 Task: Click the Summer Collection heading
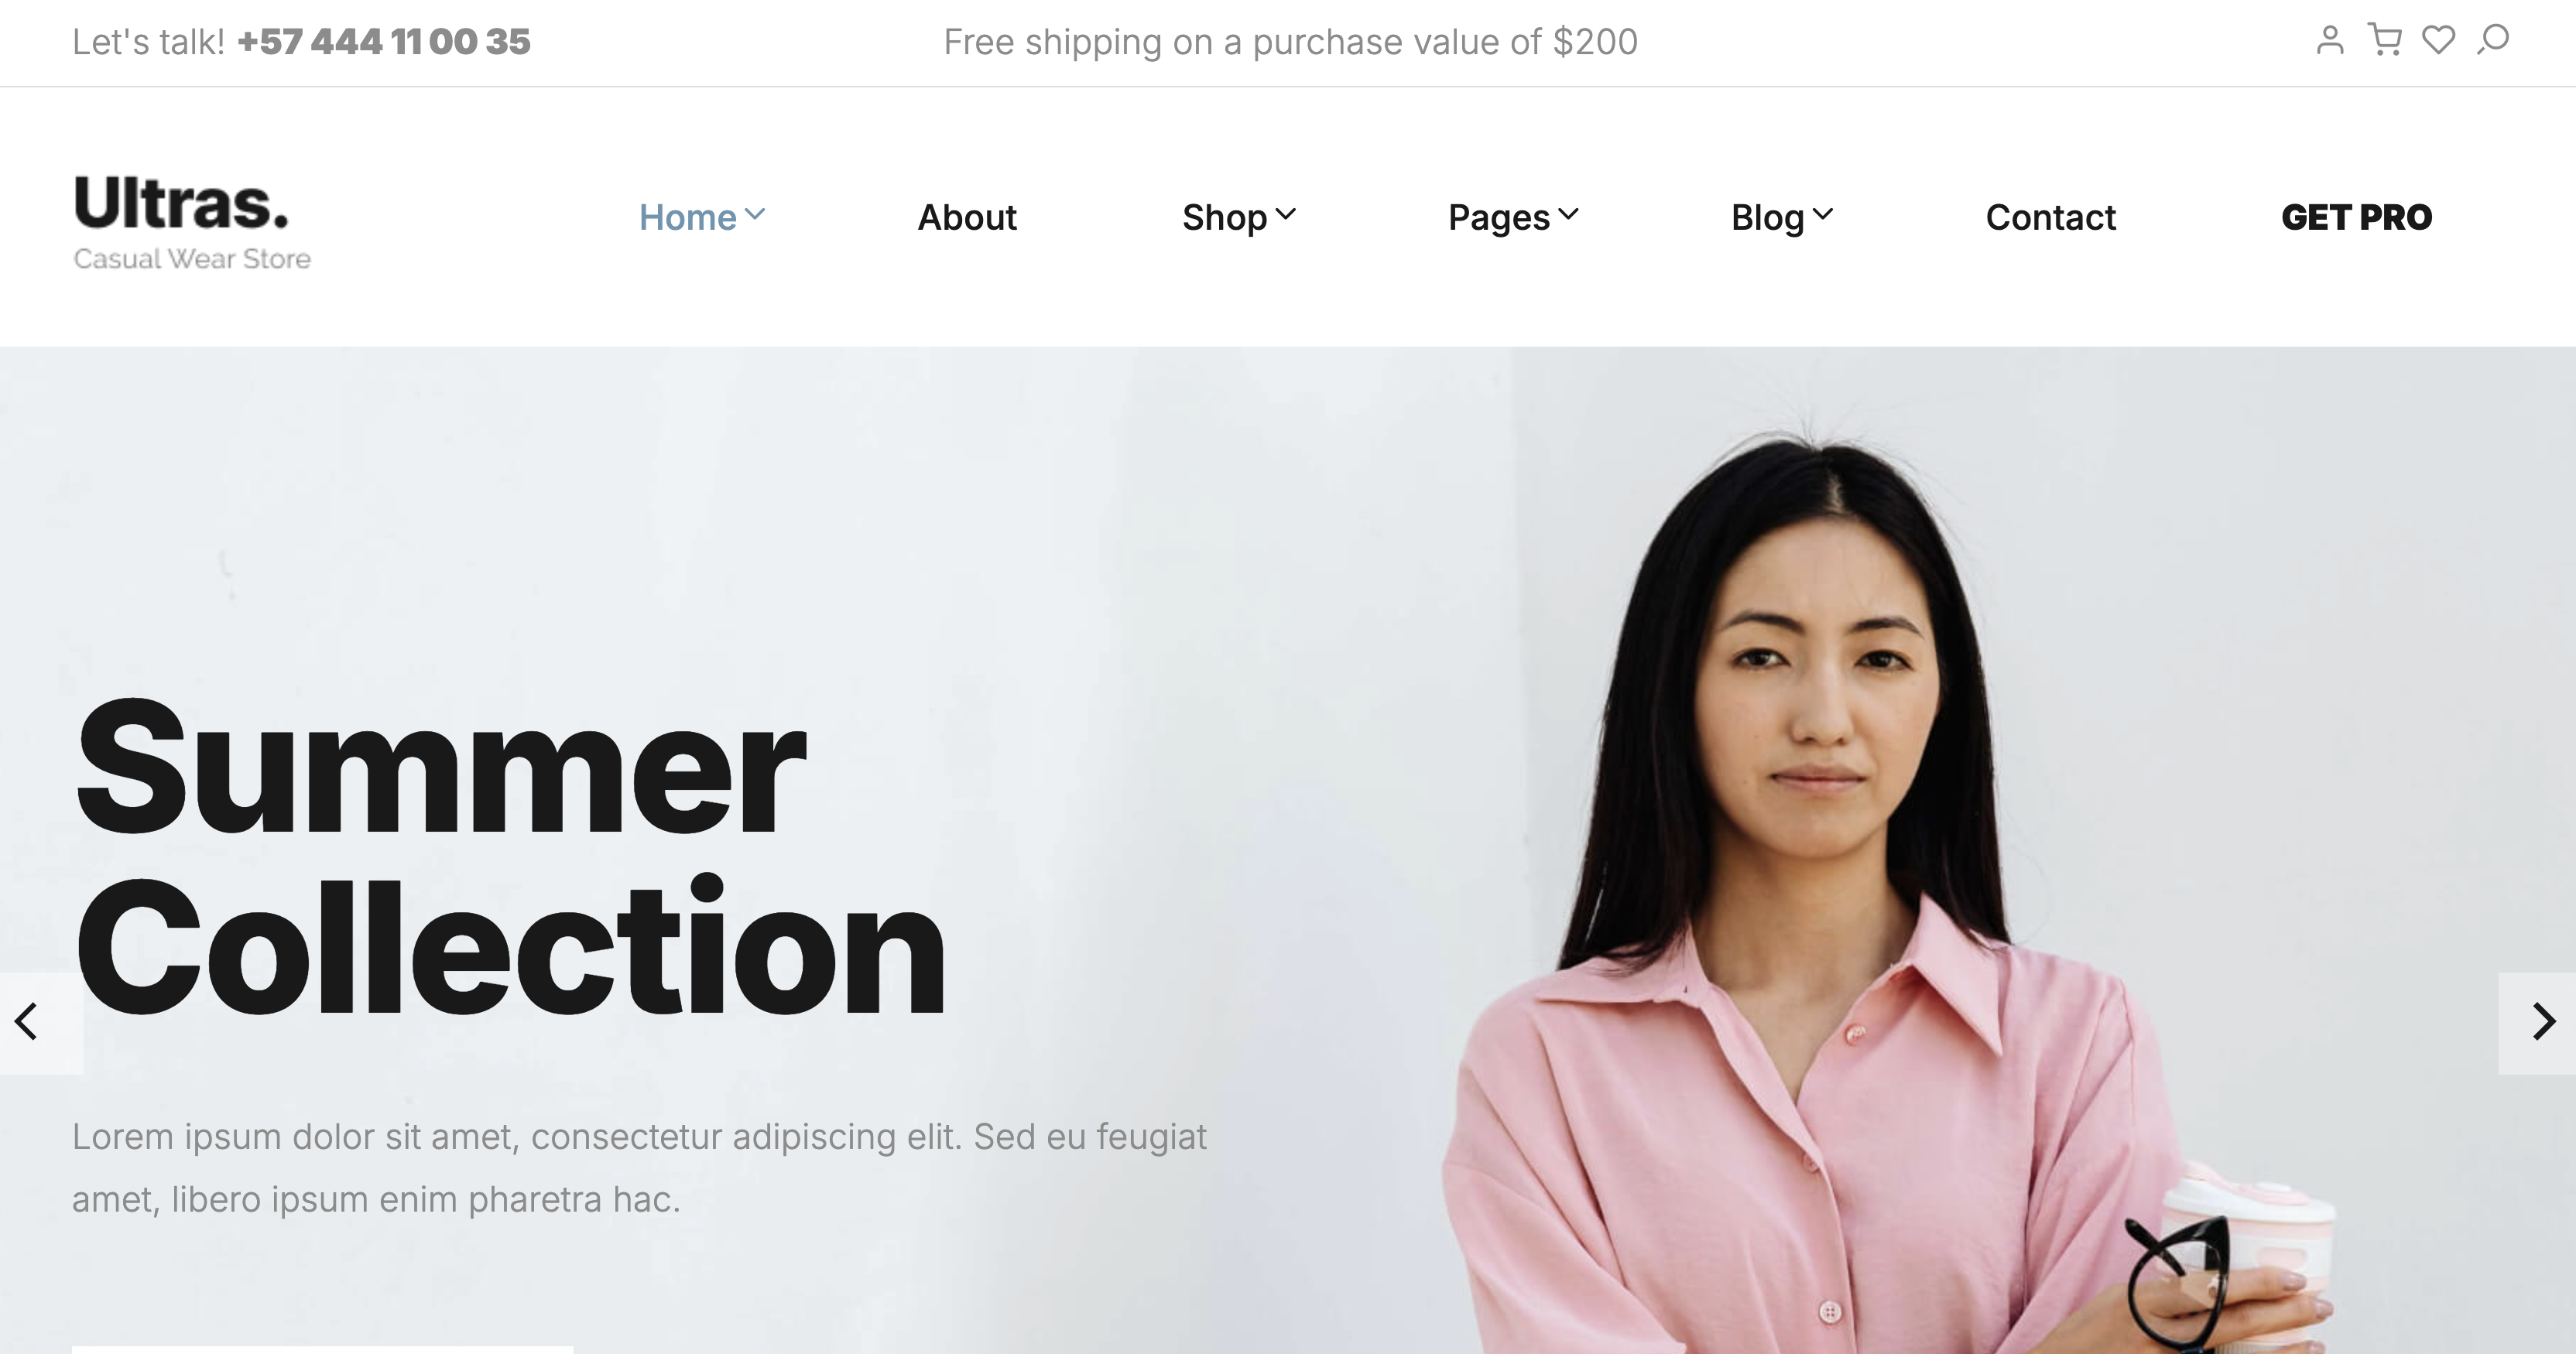point(510,856)
